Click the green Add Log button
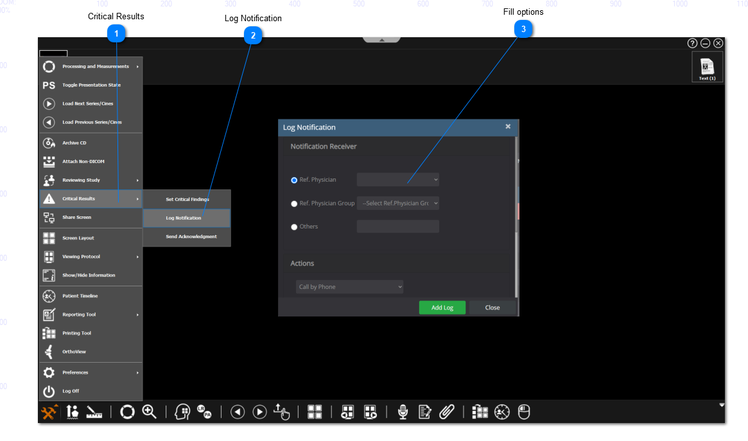The image size is (748, 441). (442, 307)
